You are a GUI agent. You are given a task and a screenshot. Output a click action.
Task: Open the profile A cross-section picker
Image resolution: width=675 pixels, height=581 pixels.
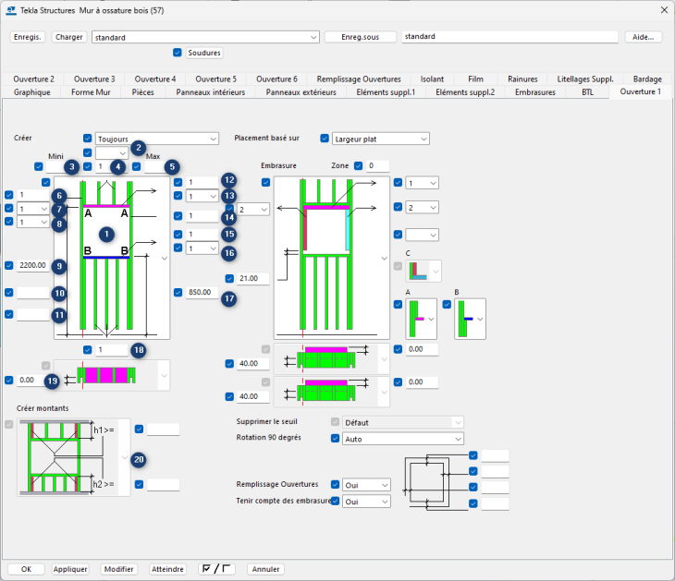coord(423,318)
